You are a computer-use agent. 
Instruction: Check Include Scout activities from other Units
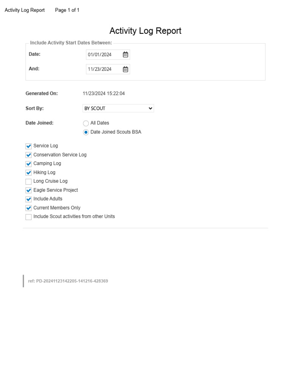[28, 217]
